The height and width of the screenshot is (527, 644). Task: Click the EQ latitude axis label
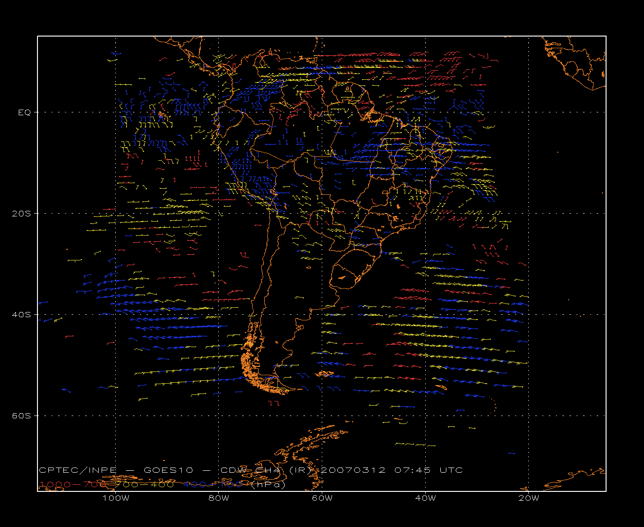(24, 112)
